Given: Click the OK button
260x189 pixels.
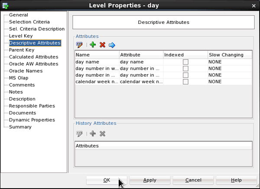Looking at the screenshot, I should 107,180.
